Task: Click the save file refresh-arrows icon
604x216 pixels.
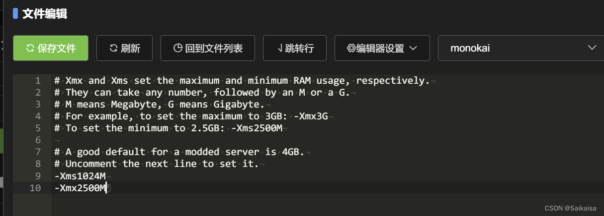Action: [x=30, y=48]
